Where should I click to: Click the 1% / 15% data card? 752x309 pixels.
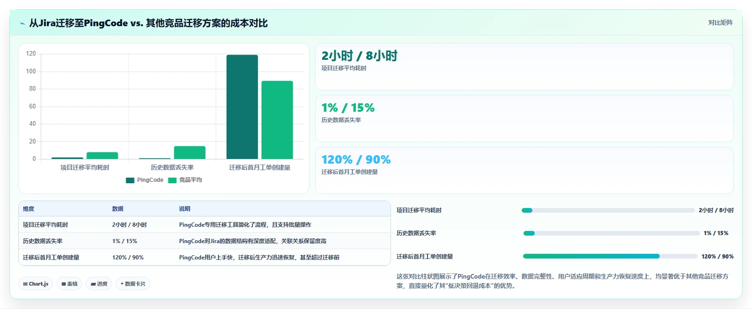[524, 118]
